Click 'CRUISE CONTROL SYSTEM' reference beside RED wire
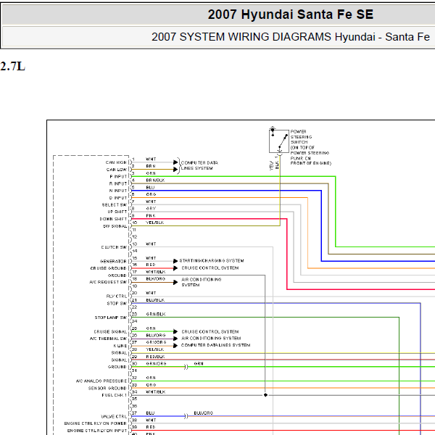Viewport: 435px width, 435px height. [210, 268]
